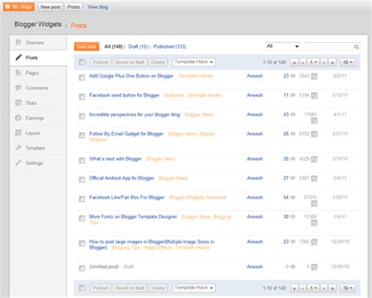Open the top Template Hack label dropdown
372x298 pixels.
click(194, 62)
